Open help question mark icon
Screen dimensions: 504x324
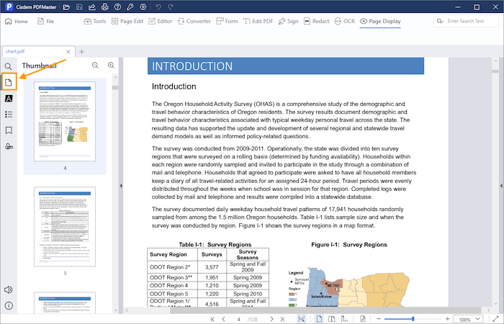coord(117,6)
